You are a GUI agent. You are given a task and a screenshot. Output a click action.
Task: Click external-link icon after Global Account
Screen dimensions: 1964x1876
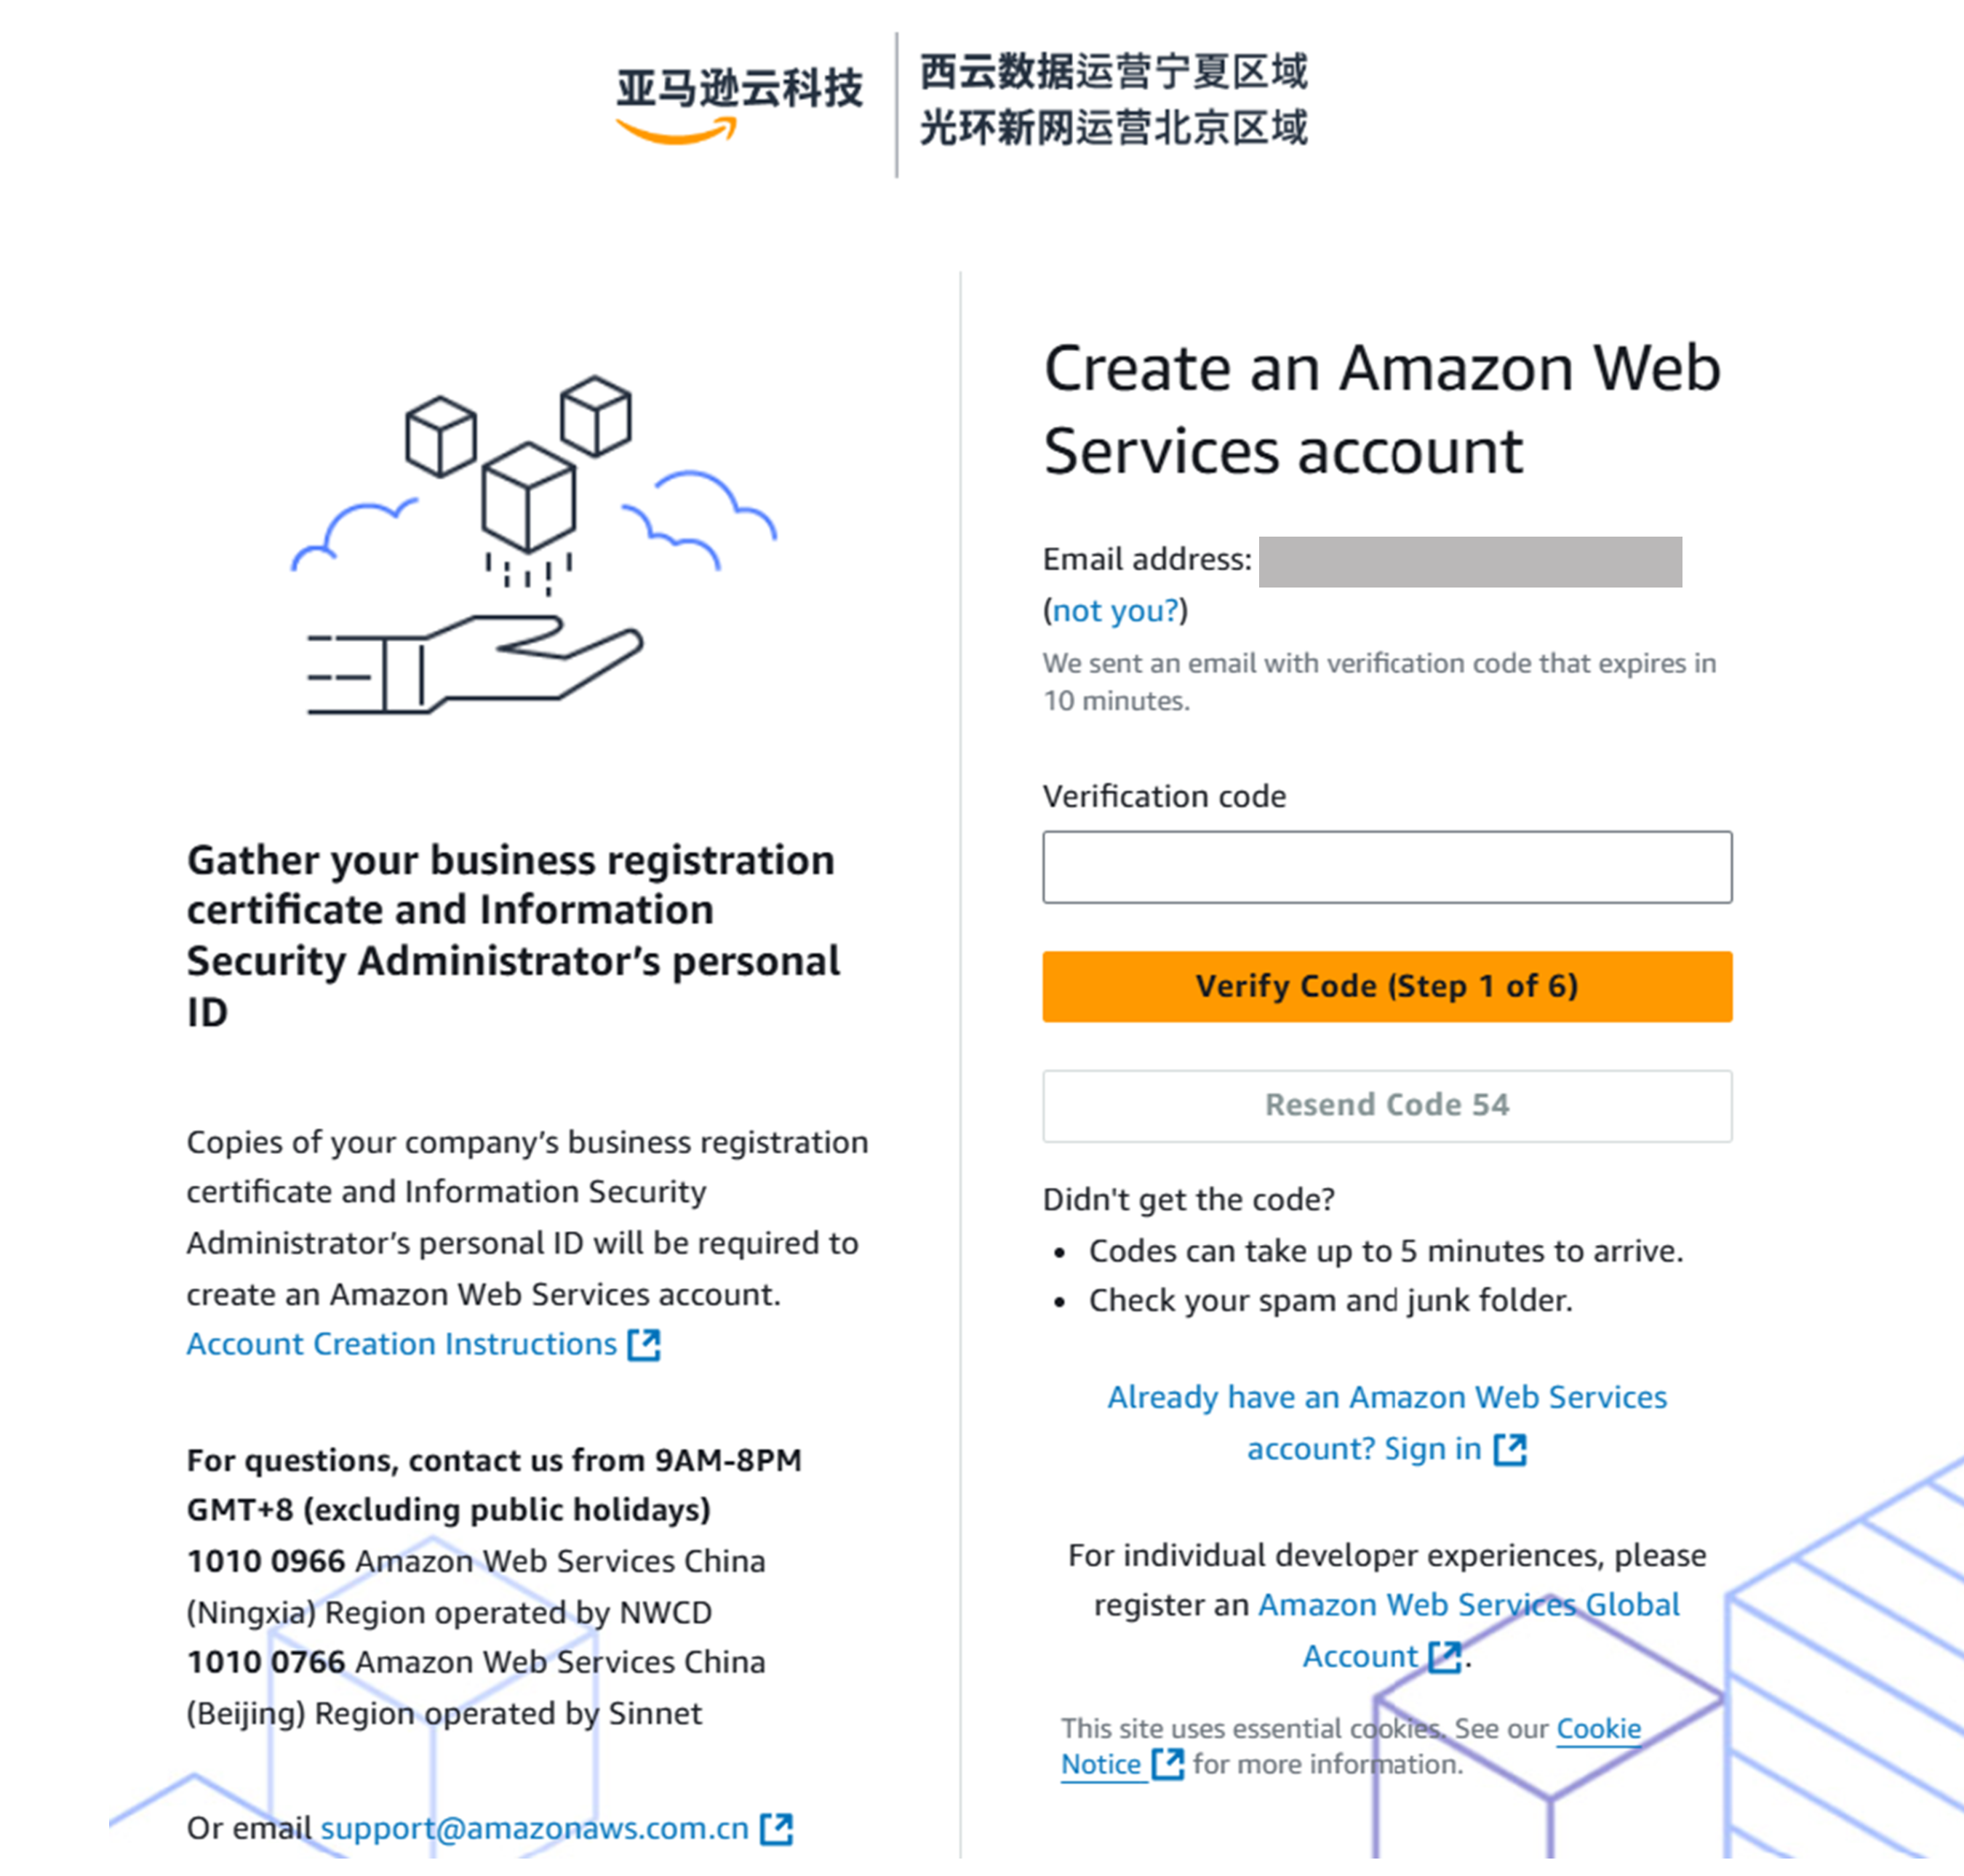tap(1445, 1657)
